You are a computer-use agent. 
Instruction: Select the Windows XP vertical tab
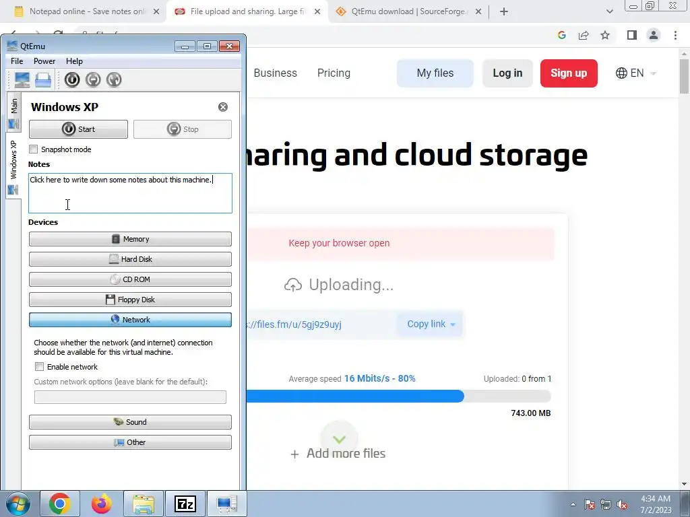click(x=13, y=166)
